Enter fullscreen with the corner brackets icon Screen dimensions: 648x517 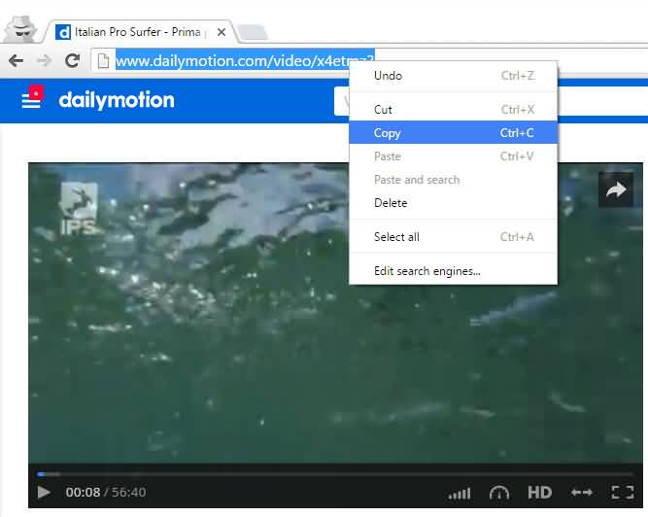click(x=623, y=492)
